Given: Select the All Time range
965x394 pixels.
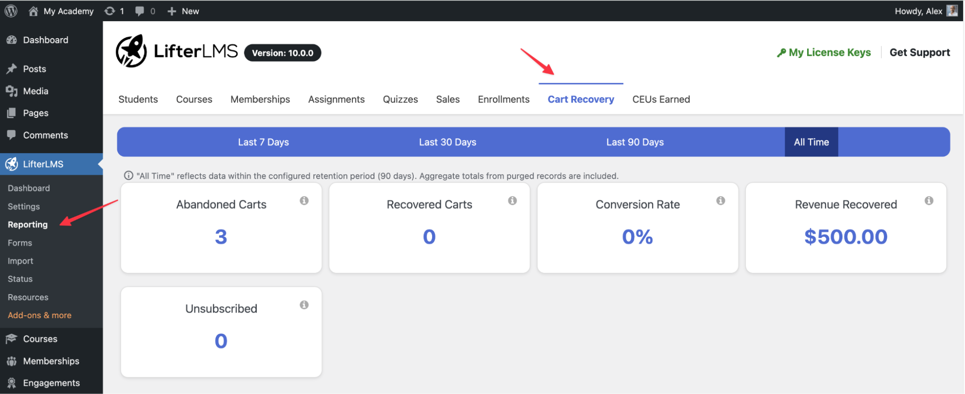Looking at the screenshot, I should point(811,142).
